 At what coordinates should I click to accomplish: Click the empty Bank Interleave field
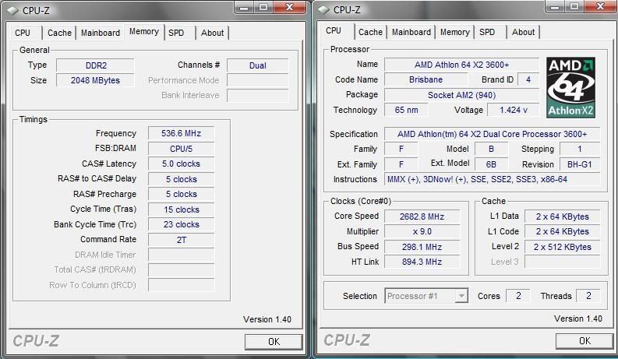tap(258, 95)
